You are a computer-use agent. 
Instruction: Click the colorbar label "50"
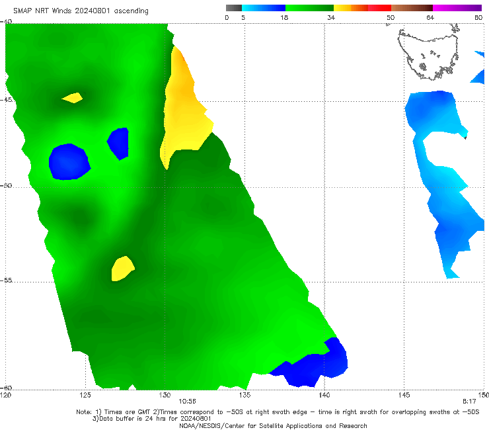[391, 17]
